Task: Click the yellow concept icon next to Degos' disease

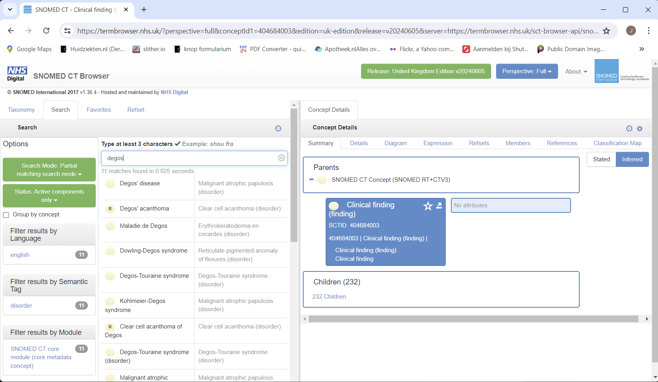Action: coord(110,183)
